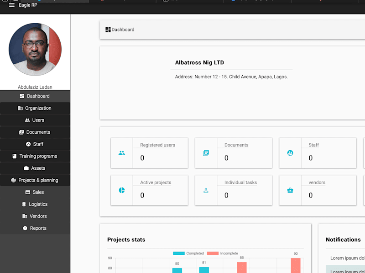Open Reports from the sidebar
The image size is (365, 273).
[x=35, y=228]
